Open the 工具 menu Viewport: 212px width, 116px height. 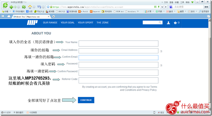[182, 2]
